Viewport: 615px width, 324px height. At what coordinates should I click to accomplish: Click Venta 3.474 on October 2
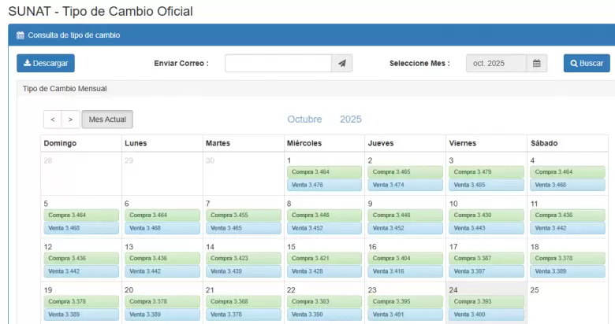405,185
